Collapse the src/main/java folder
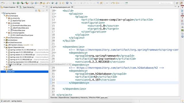184x103 pixels. click(x=4, y=16)
